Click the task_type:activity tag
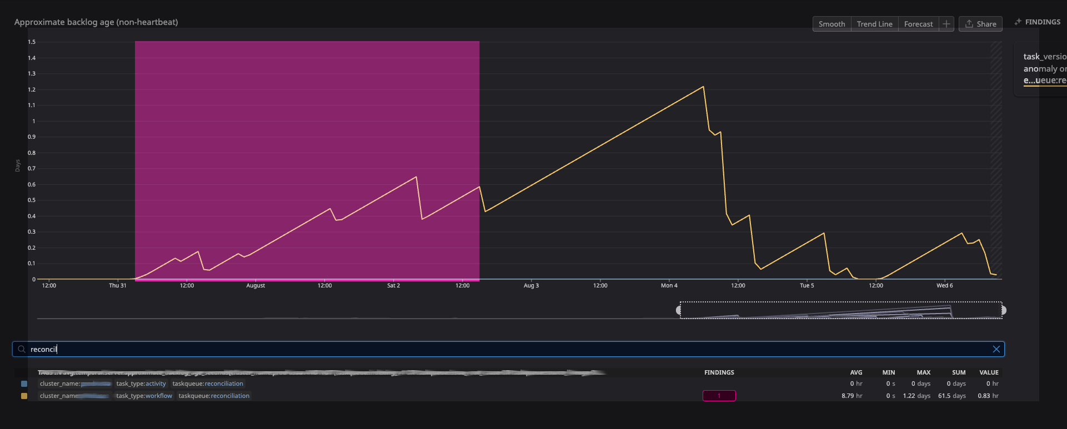The height and width of the screenshot is (429, 1067). [x=141, y=383]
